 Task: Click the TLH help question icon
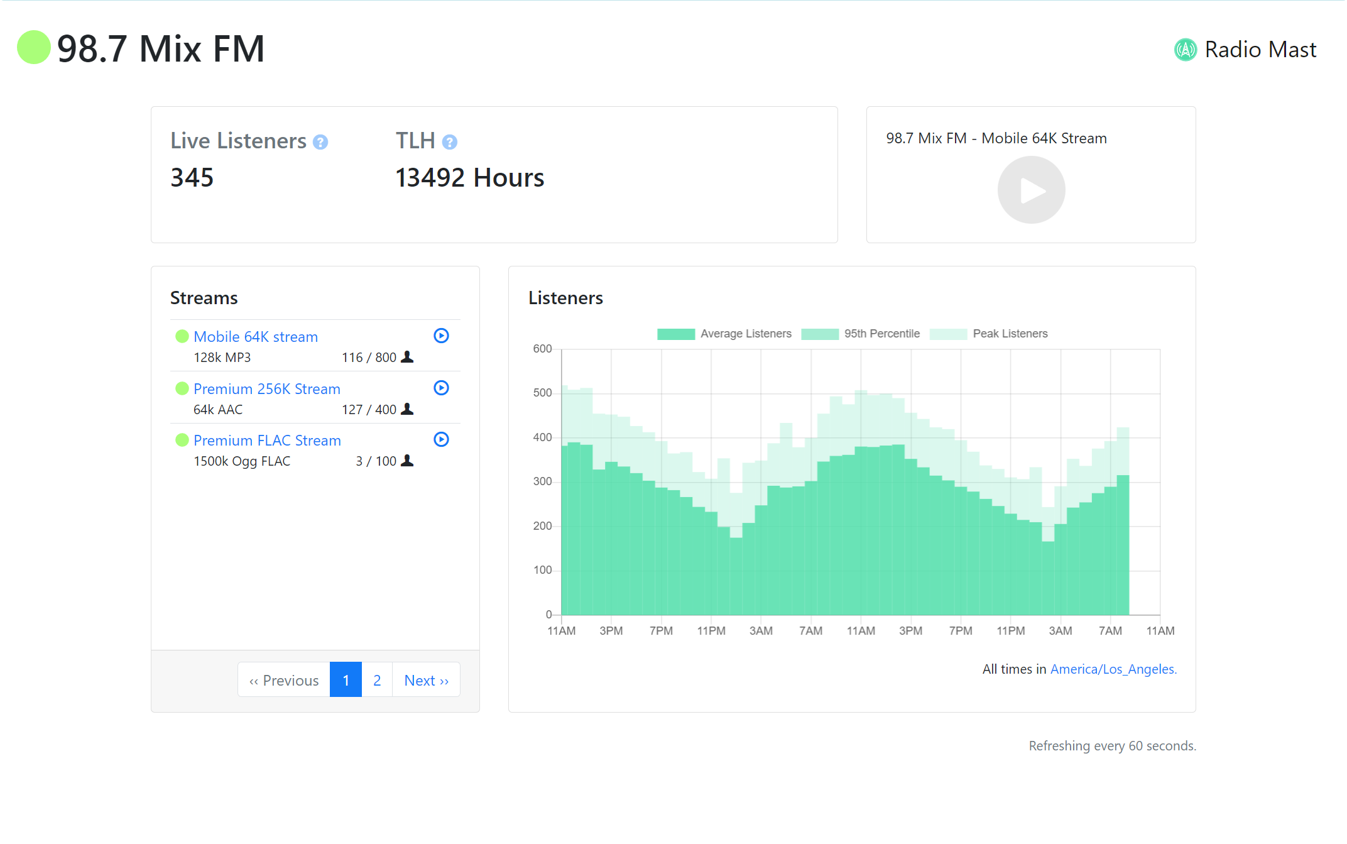click(x=449, y=142)
